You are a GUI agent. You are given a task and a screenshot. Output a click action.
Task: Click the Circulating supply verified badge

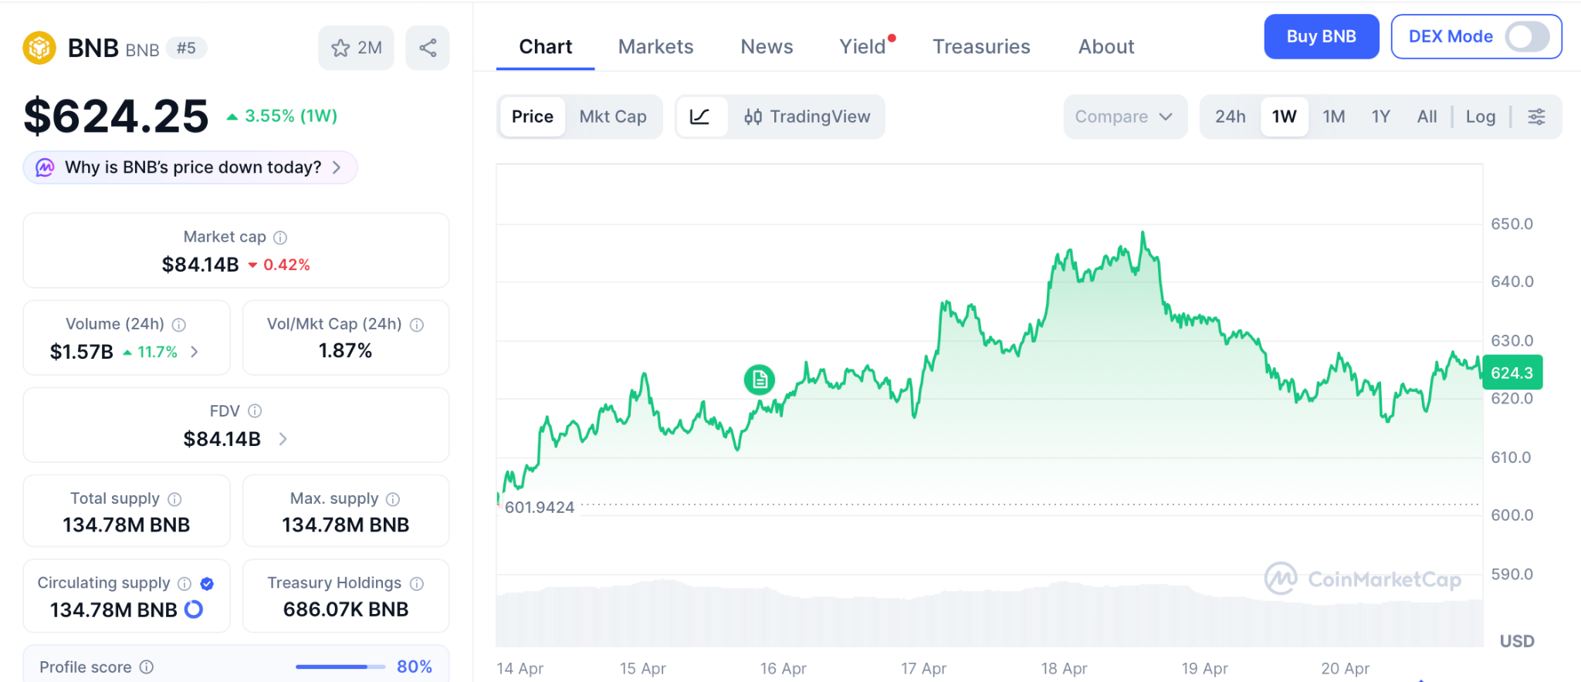[x=207, y=584]
